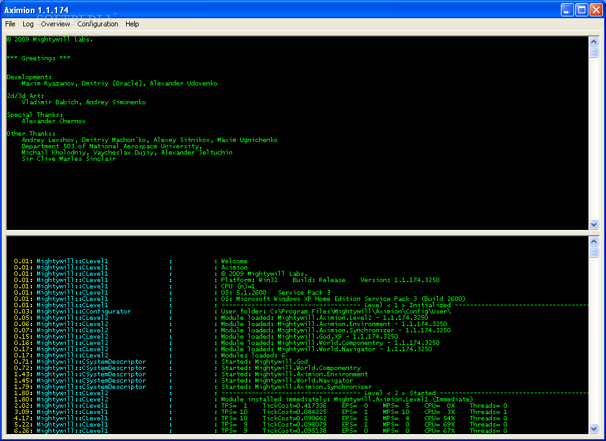The height and width of the screenshot is (441, 606).
Task: Click 'Vladimir Babich, Andrey Simonenko' line
Action: point(84,102)
